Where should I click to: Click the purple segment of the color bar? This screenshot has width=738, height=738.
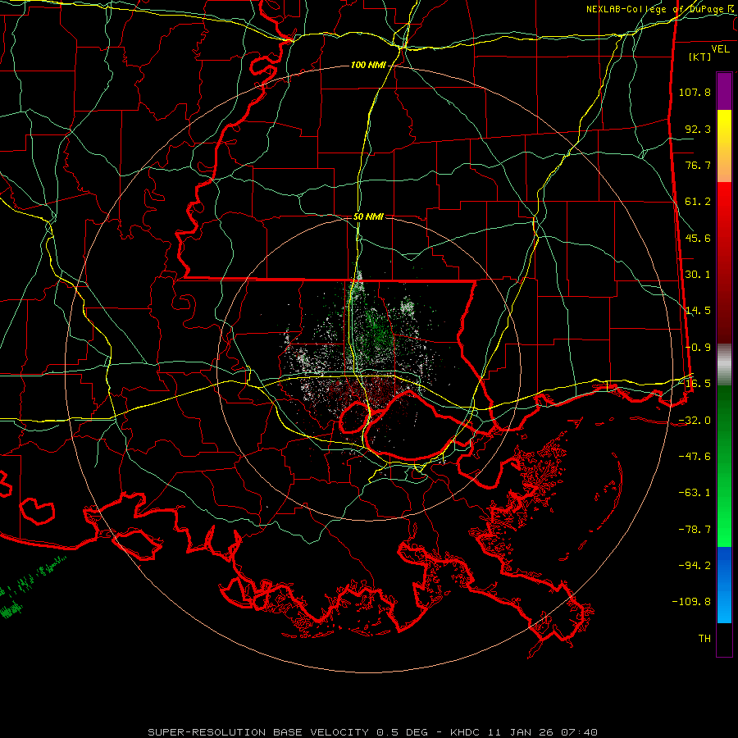point(724,91)
